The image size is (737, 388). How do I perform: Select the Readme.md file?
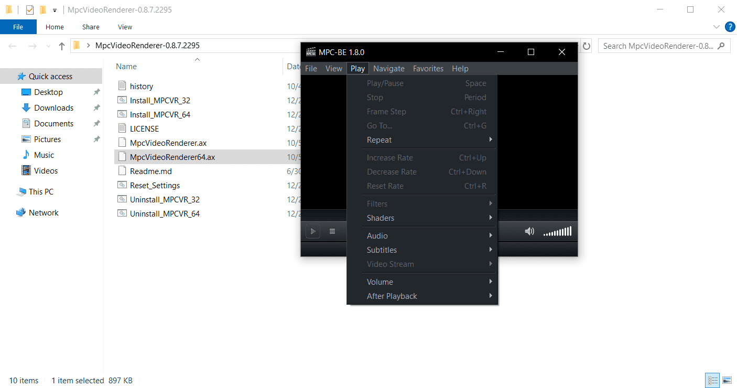(x=151, y=171)
